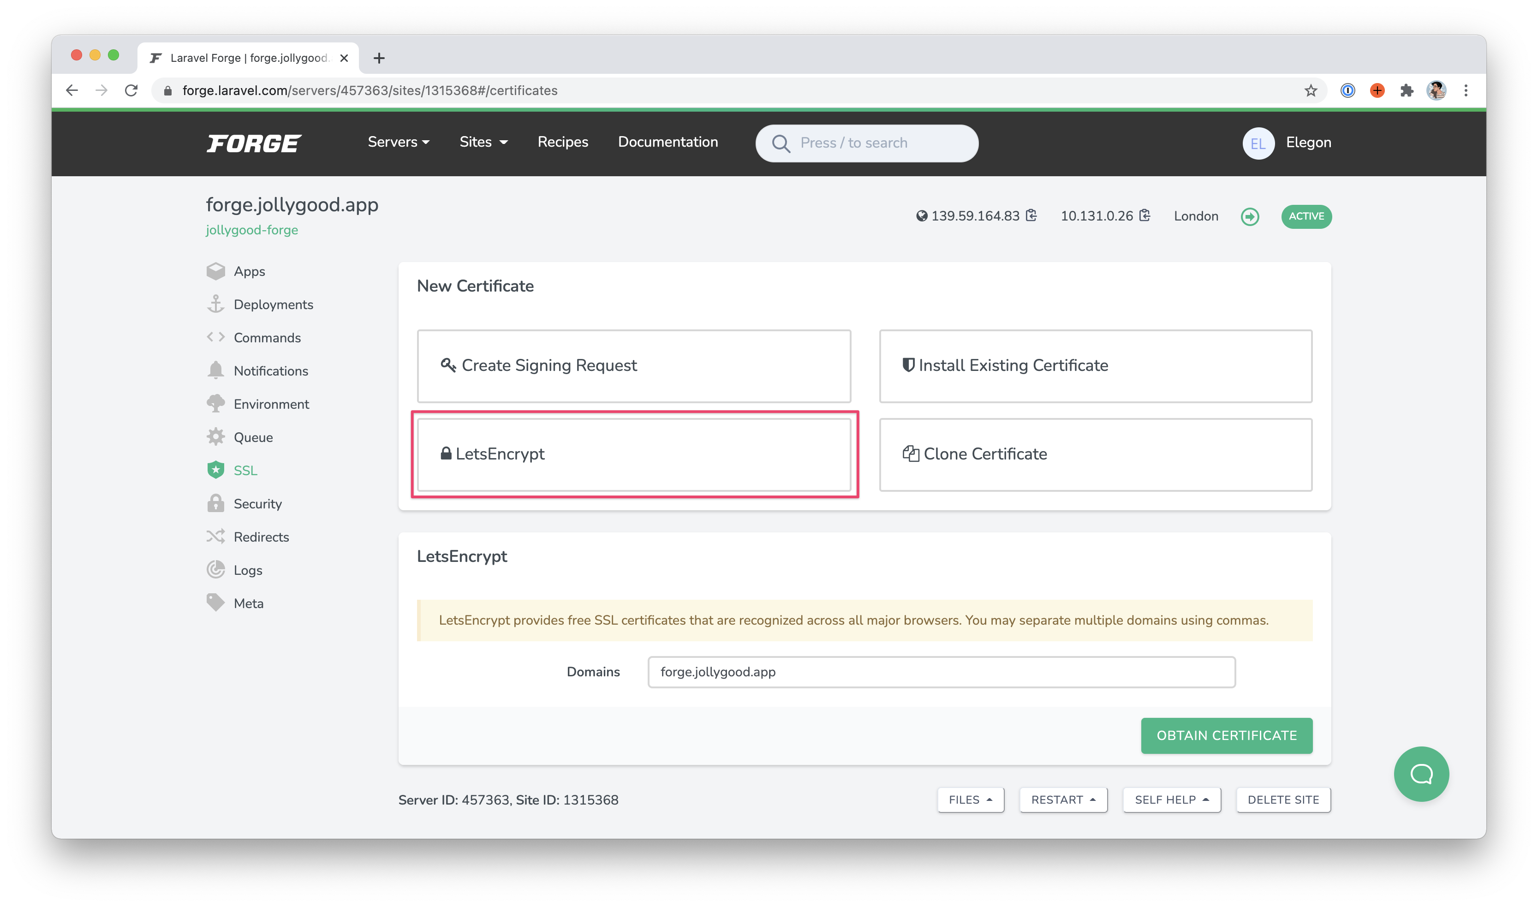Click the Commands code icon
1538x907 pixels.
pyautogui.click(x=216, y=337)
